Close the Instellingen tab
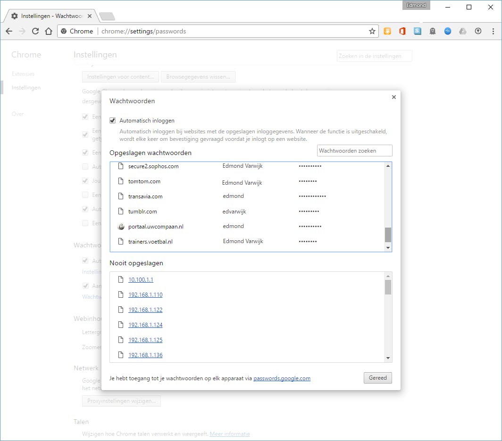This screenshot has width=502, height=441. coord(90,16)
